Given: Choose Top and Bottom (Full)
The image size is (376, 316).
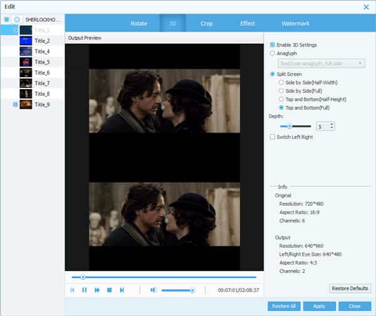Looking at the screenshot, I should (x=281, y=108).
